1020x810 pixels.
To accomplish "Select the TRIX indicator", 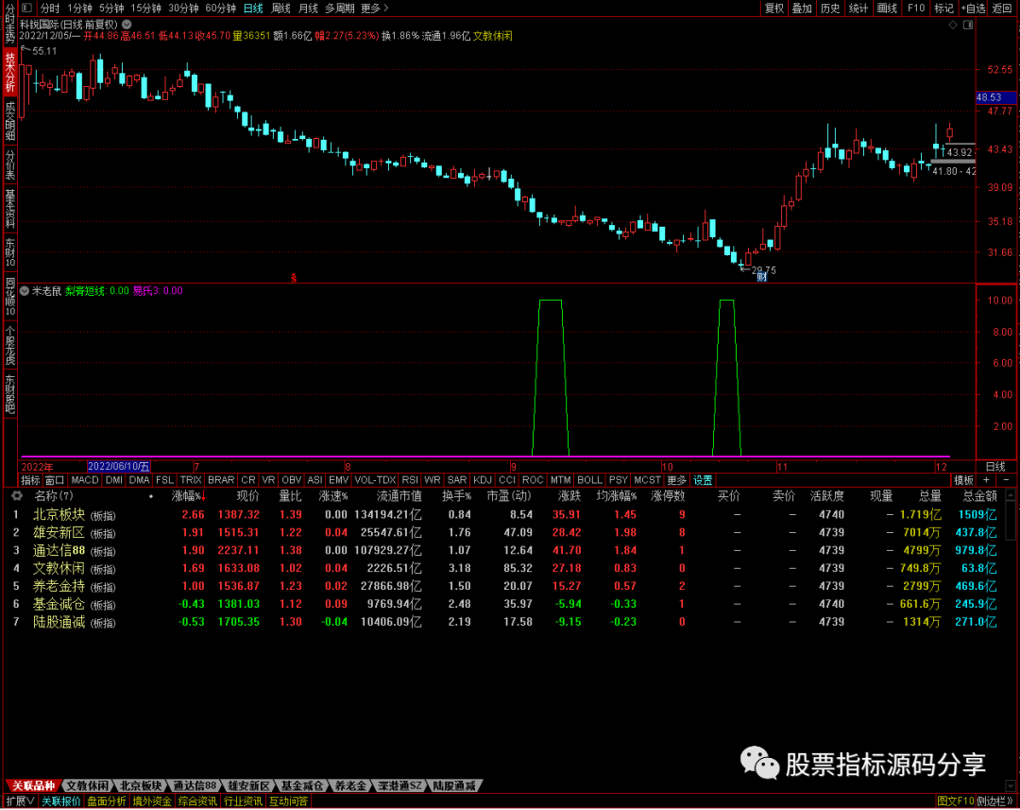I will tap(191, 480).
